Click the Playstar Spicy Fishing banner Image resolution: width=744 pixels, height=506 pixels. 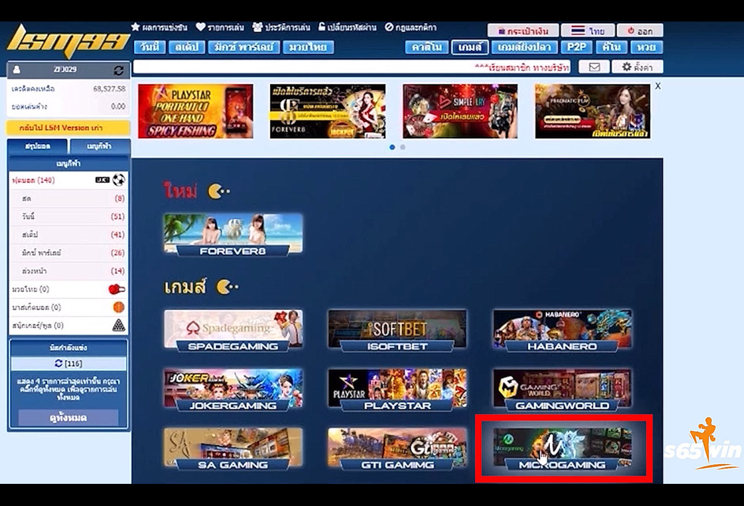[195, 111]
